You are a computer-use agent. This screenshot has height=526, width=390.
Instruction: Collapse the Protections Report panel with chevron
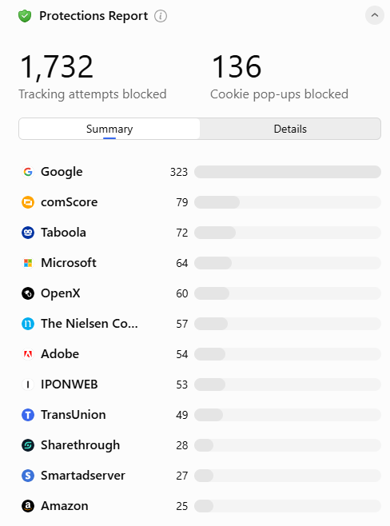pyautogui.click(x=375, y=15)
